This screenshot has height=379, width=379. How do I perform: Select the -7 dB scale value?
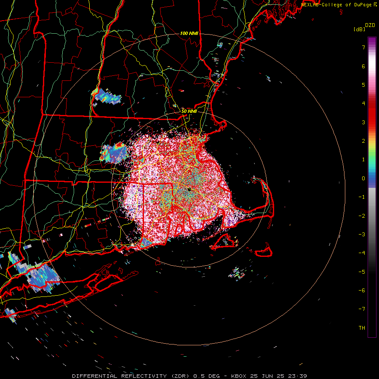point(362,309)
